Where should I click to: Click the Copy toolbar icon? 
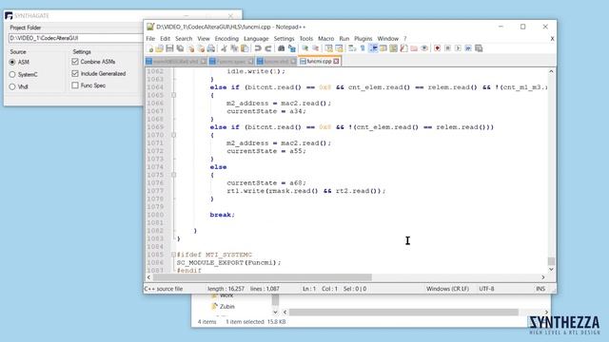pyautogui.click(x=234, y=48)
